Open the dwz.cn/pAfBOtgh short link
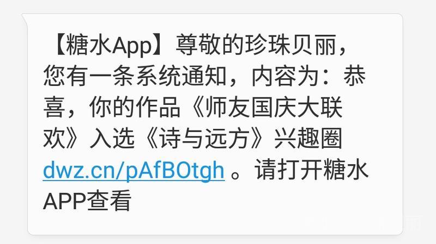Viewport: 436px width, 244px height. [x=134, y=170]
